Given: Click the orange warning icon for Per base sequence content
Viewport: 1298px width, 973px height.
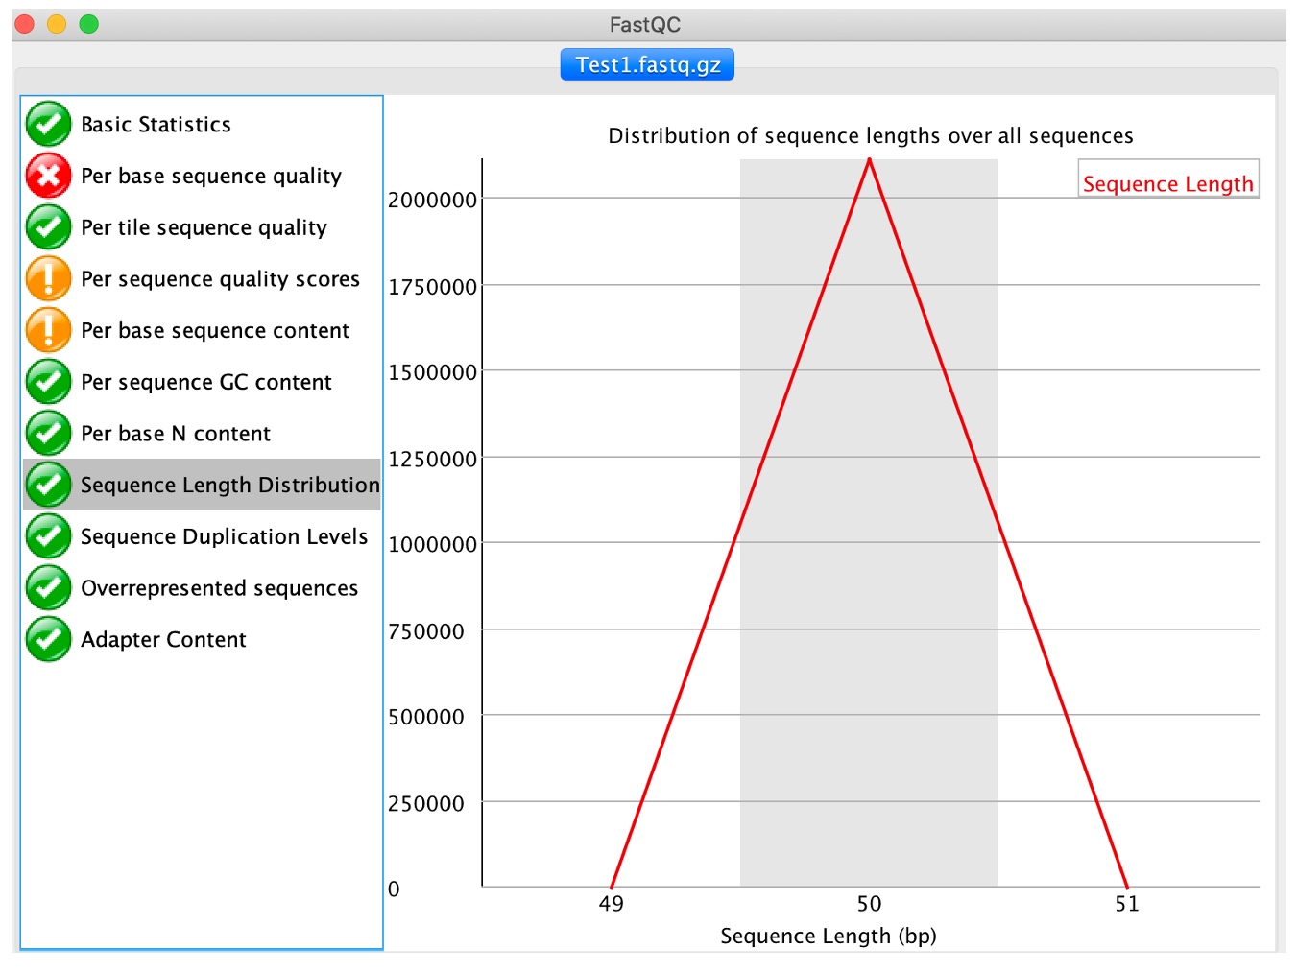Looking at the screenshot, I should (x=48, y=330).
